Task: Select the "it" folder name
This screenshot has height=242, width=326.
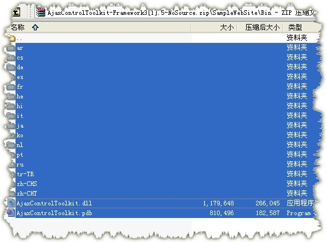Action: (x=20, y=116)
